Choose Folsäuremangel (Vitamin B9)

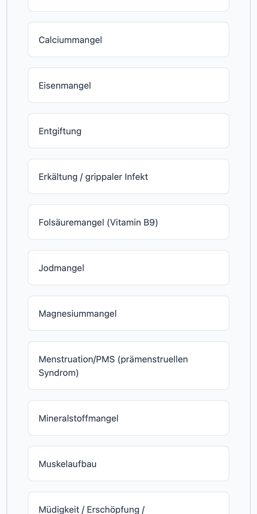click(128, 222)
